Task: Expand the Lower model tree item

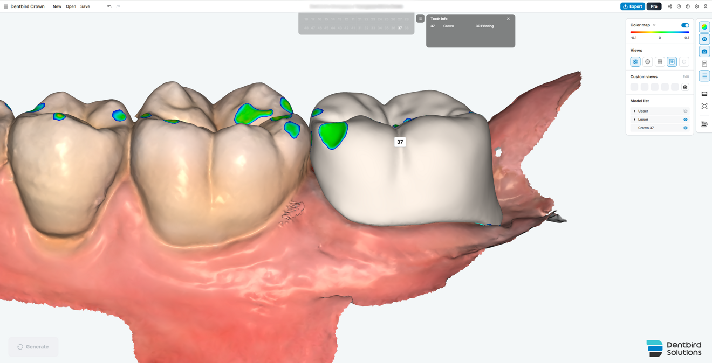Action: coord(634,119)
